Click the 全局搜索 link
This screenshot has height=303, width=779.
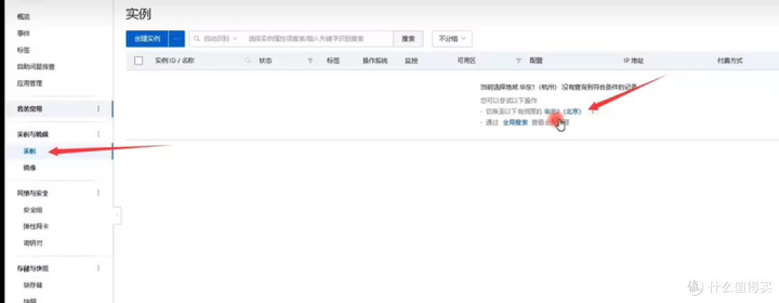point(515,122)
